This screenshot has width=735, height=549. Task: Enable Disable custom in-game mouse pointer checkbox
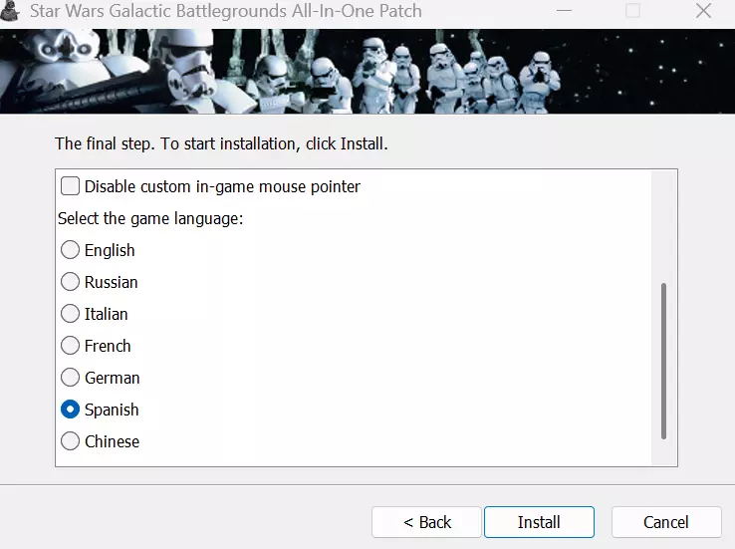tap(70, 186)
